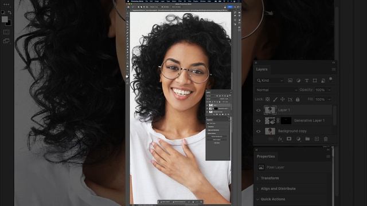Screen dimensions: 367x206
Task: Create new adjustment layer icon, enlarged Layers footer
Action: [298, 139]
